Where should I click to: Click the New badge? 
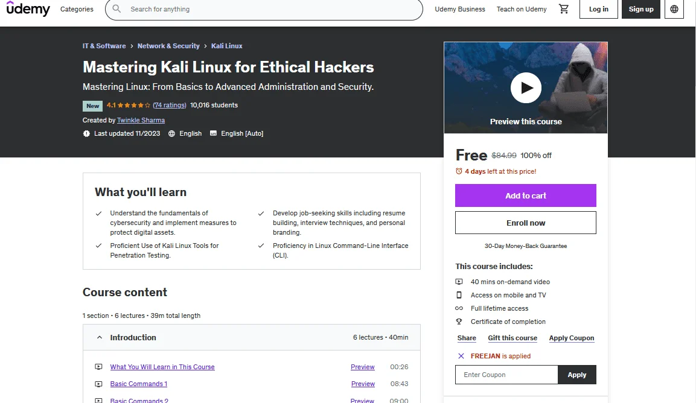(92, 106)
